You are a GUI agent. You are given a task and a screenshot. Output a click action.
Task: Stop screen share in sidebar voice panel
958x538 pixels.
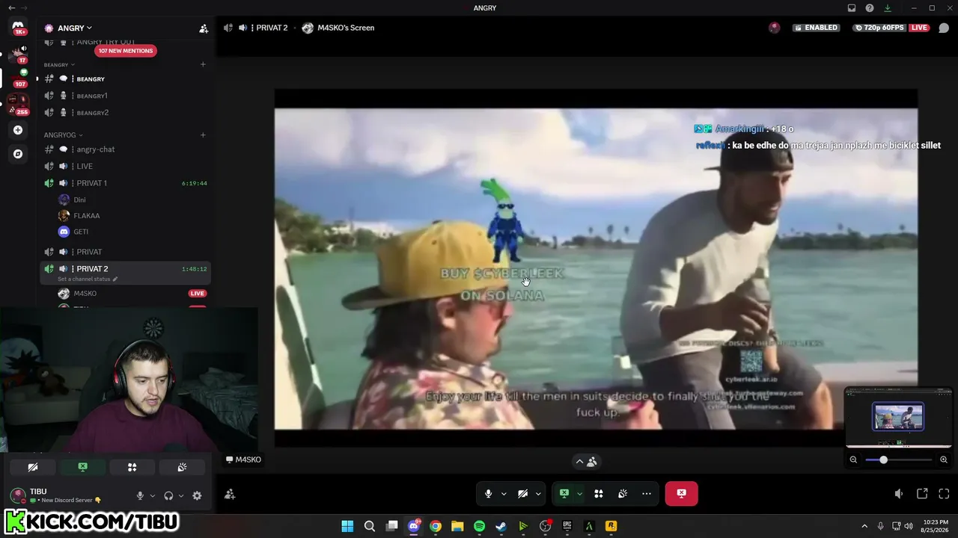83,467
